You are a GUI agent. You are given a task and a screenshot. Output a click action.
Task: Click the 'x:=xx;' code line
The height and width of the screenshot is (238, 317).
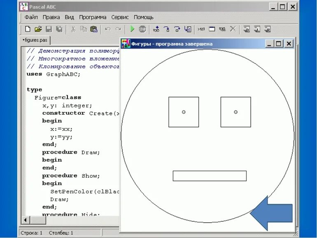[61, 129]
